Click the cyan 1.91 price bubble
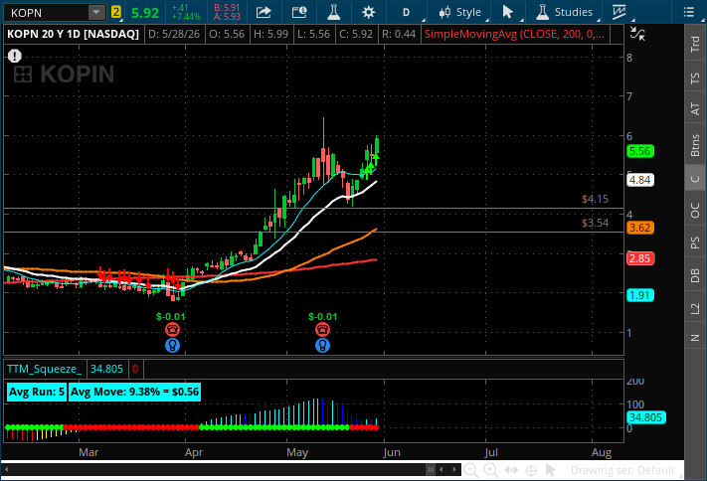This screenshot has width=707, height=481. (639, 295)
